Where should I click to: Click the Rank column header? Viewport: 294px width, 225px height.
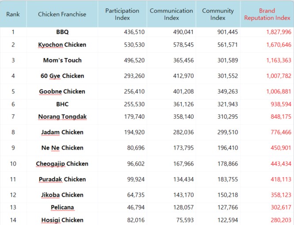pos(13,14)
